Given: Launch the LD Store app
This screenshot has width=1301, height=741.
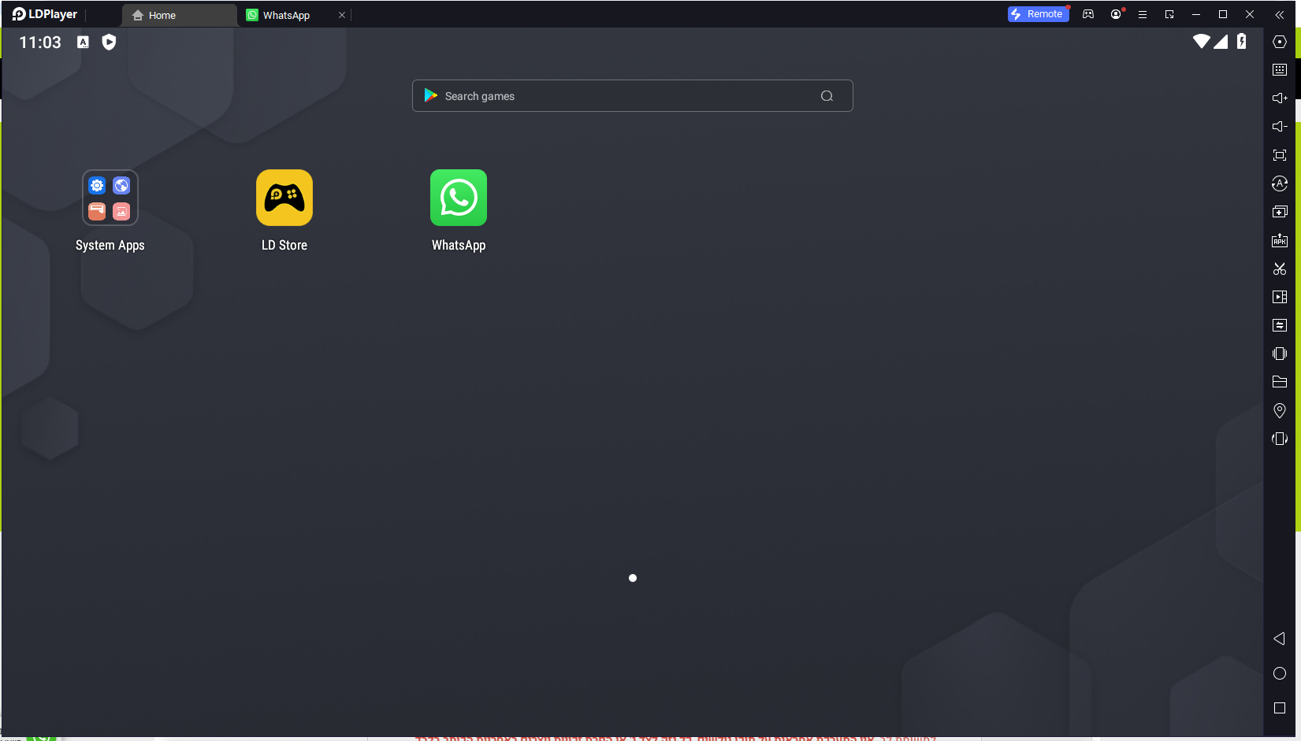Looking at the screenshot, I should (x=284, y=198).
